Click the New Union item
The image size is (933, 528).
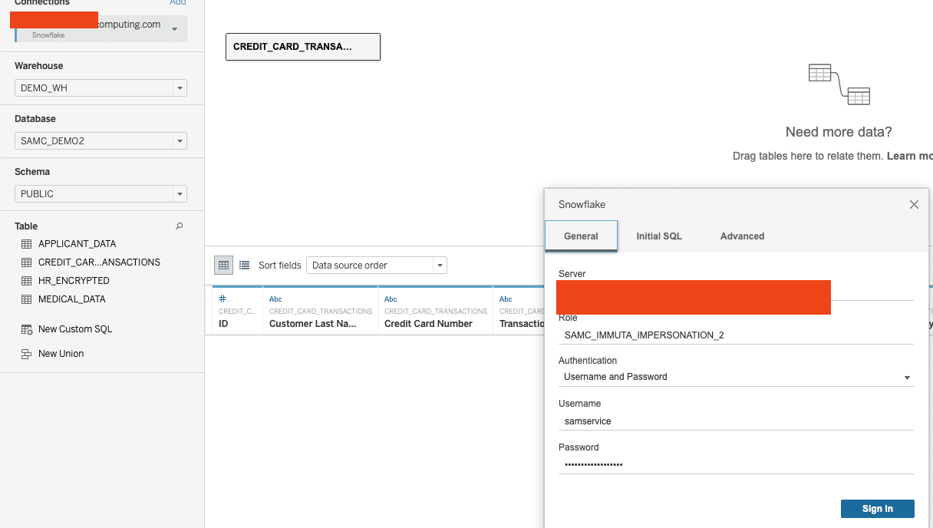pos(61,354)
